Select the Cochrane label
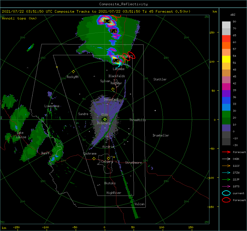The image size is (247, 231). coord(90,154)
